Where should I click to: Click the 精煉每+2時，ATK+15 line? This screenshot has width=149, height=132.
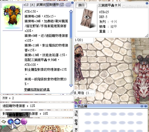40,16
